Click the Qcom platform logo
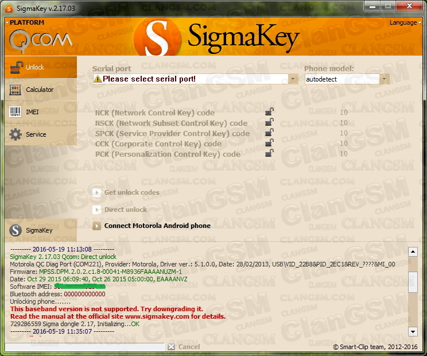The height and width of the screenshot is (356, 427). tap(41, 42)
